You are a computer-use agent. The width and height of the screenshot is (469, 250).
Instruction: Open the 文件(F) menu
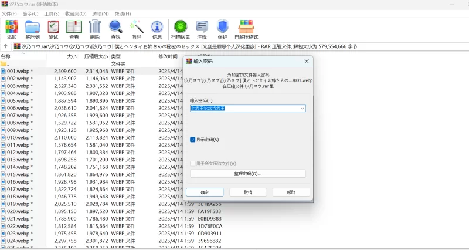pos(9,13)
